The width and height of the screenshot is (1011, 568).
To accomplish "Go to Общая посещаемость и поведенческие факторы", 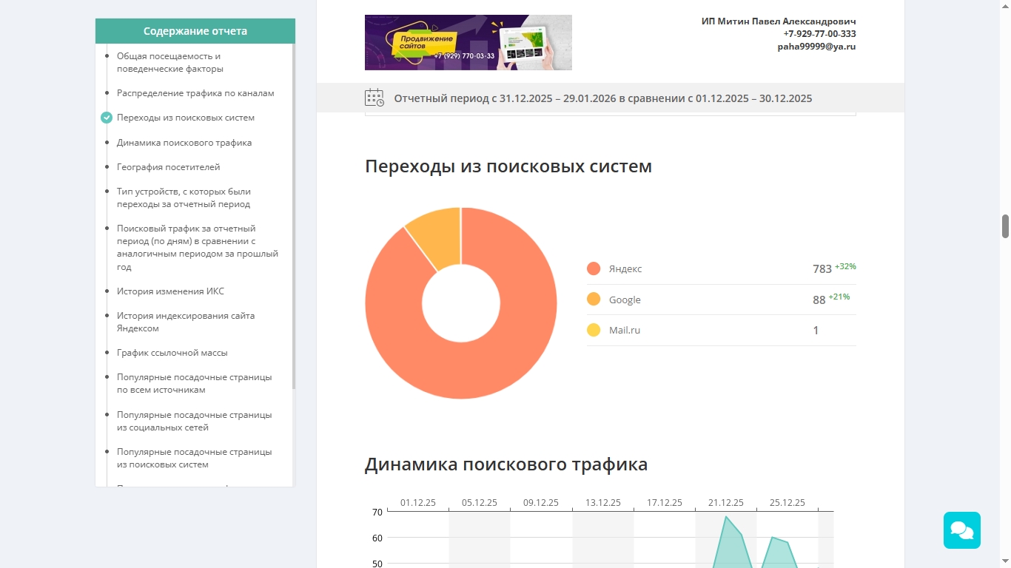I will click(x=169, y=62).
